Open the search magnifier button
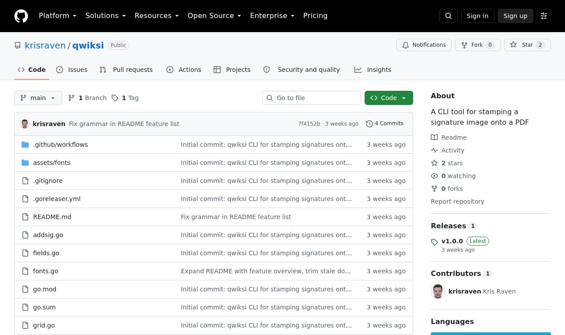This screenshot has height=335, width=565. point(448,16)
